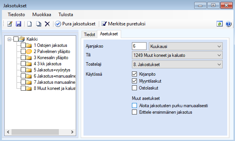Select tree item 7 Jaksotus manuaaline

55,82
